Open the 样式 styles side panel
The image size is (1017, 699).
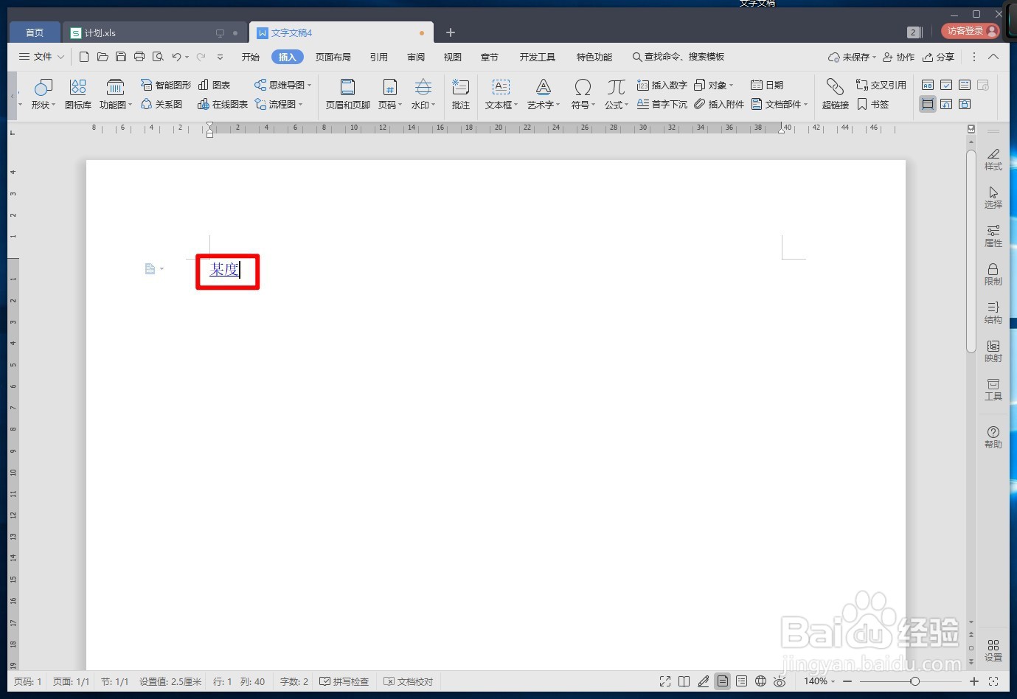tap(993, 159)
